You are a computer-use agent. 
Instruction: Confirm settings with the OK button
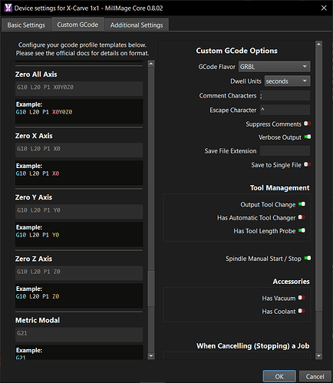click(279, 376)
